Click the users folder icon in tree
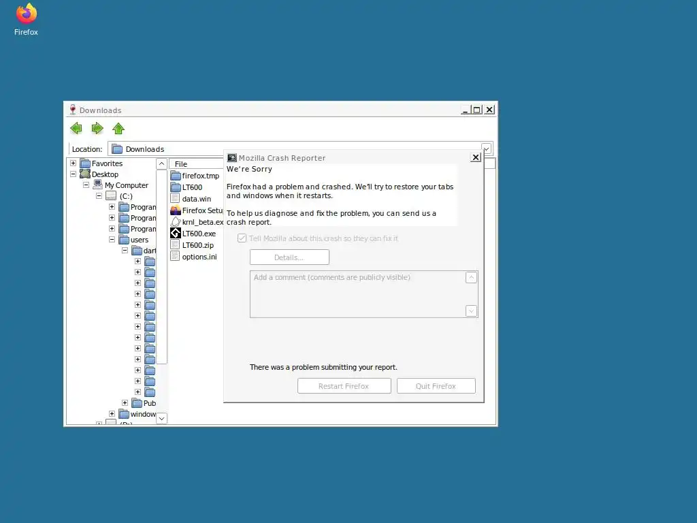 124,240
